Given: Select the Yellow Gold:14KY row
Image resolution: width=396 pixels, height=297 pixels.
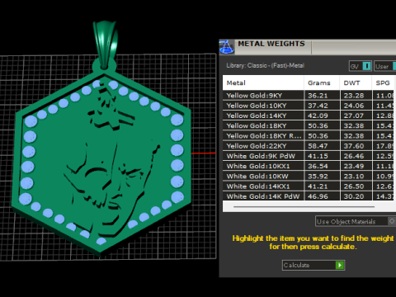Looking at the screenshot, I should 308,115.
